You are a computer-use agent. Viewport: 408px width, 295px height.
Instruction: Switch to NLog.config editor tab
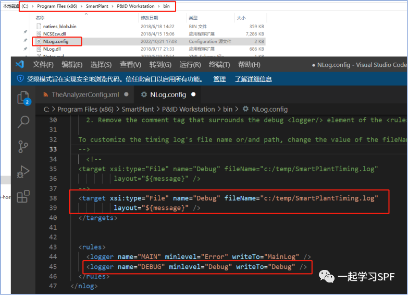pyautogui.click(x=168, y=95)
